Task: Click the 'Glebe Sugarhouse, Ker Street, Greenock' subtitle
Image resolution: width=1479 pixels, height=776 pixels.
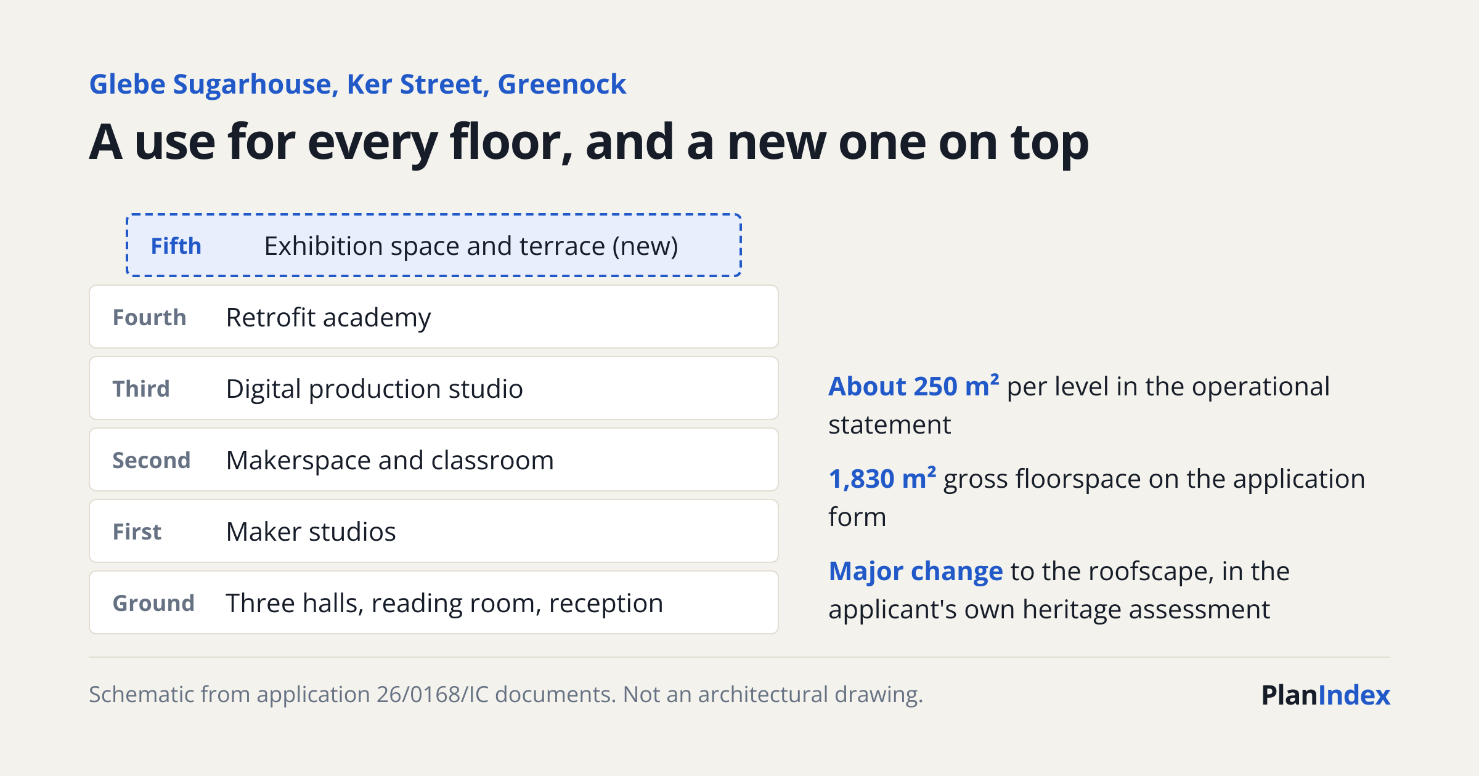Action: [357, 84]
